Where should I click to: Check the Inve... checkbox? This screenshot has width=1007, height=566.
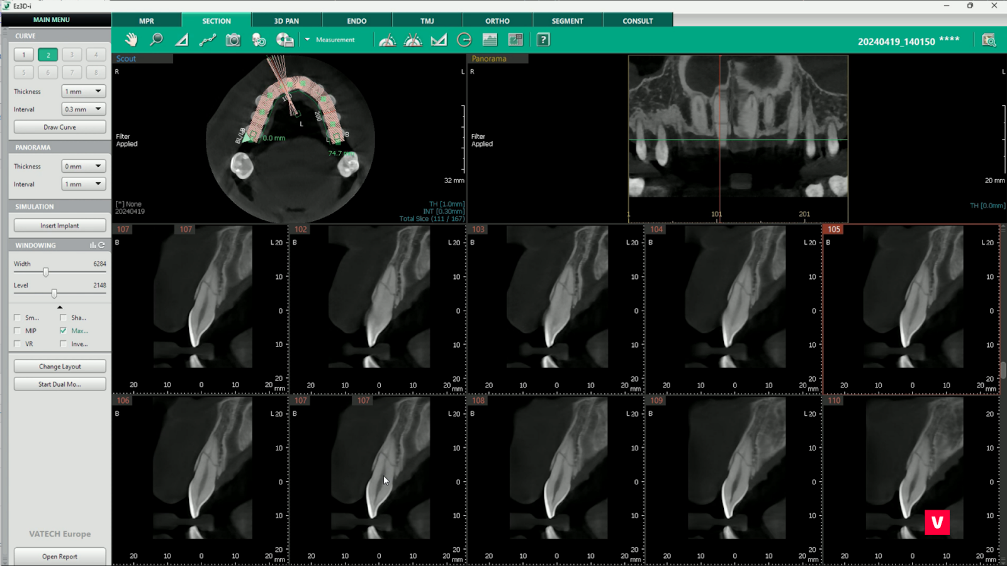(64, 344)
